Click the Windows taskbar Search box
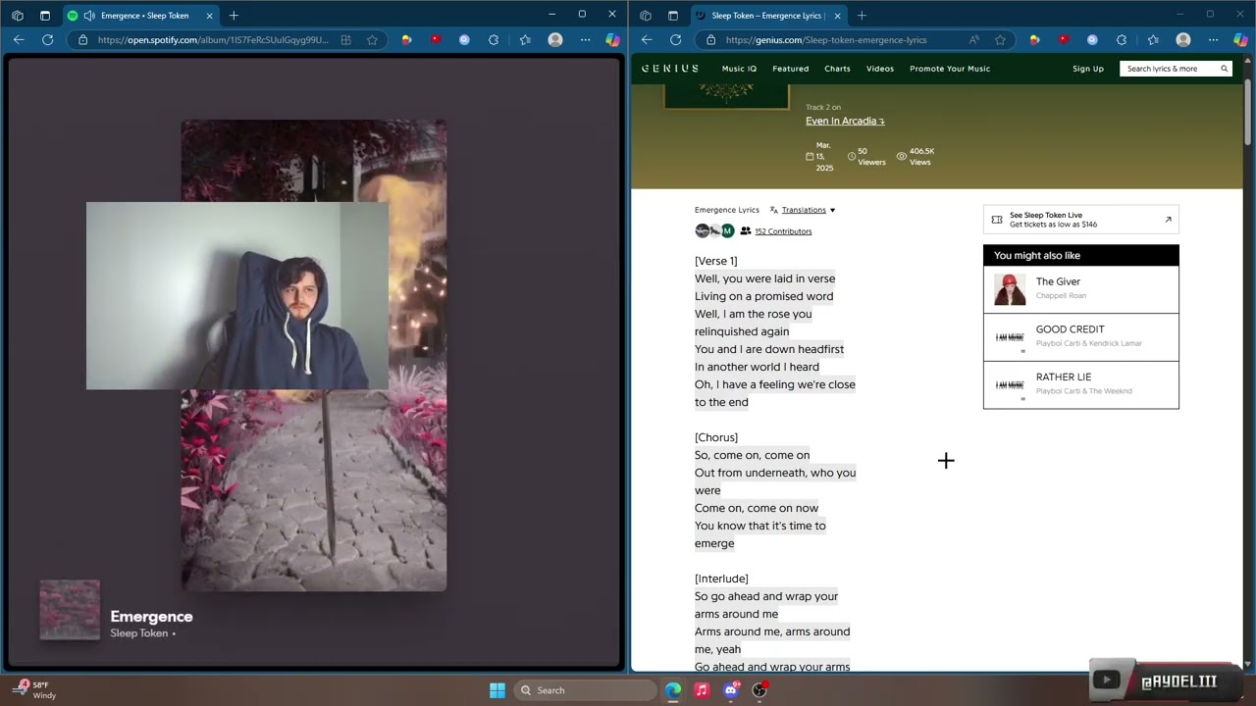1256x706 pixels. coord(585,690)
